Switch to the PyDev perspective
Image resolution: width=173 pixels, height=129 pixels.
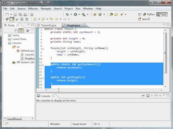149,14
